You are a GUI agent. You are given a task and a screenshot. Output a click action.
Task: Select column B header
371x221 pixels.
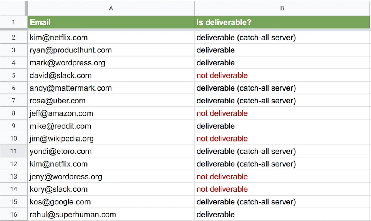[x=282, y=8]
